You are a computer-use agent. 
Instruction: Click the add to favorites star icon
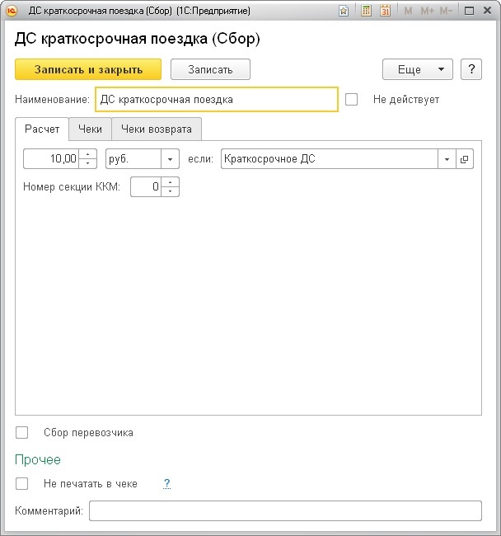(343, 12)
